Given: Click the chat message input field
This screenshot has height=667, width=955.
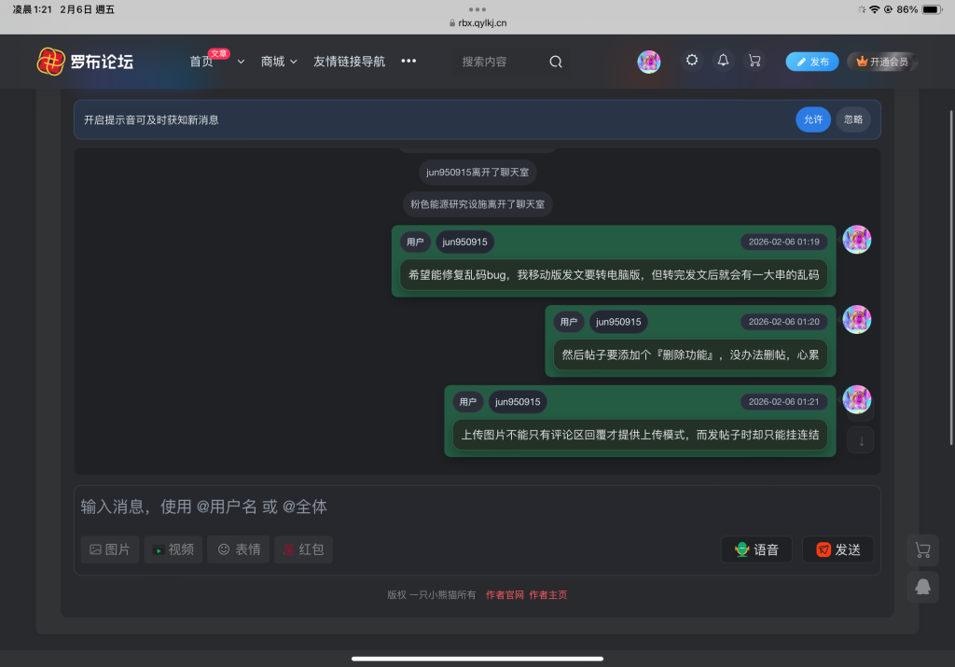Looking at the screenshot, I should point(373,507).
